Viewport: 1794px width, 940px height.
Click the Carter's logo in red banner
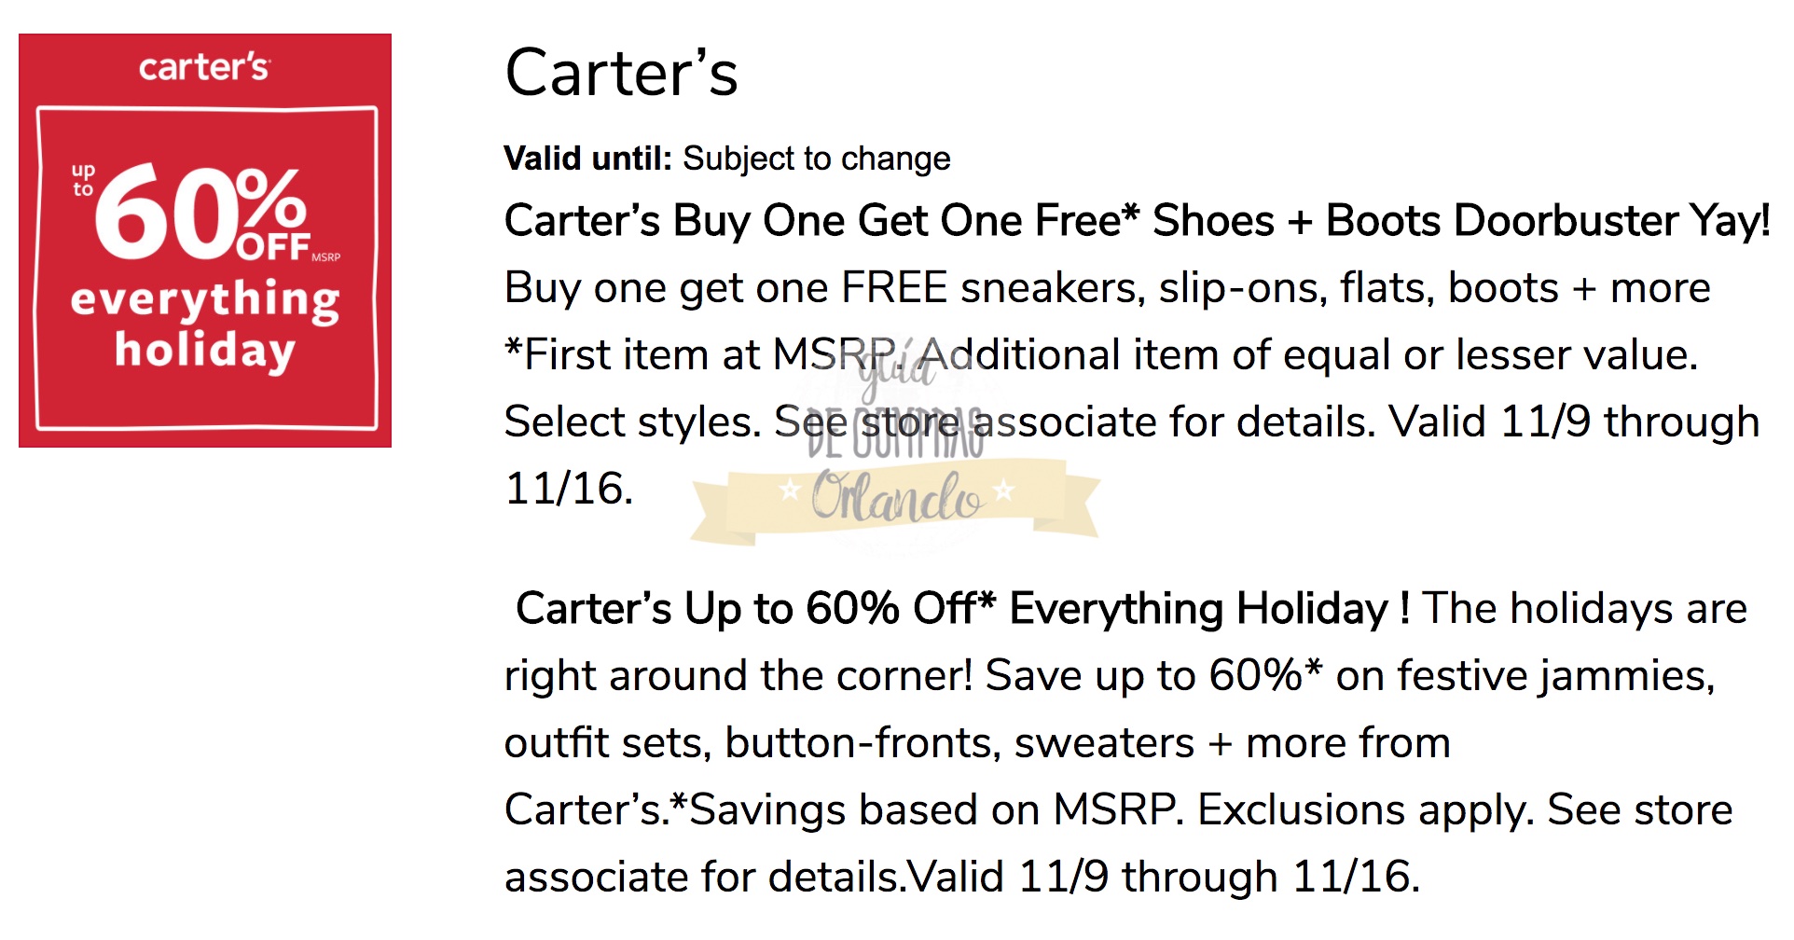click(204, 67)
